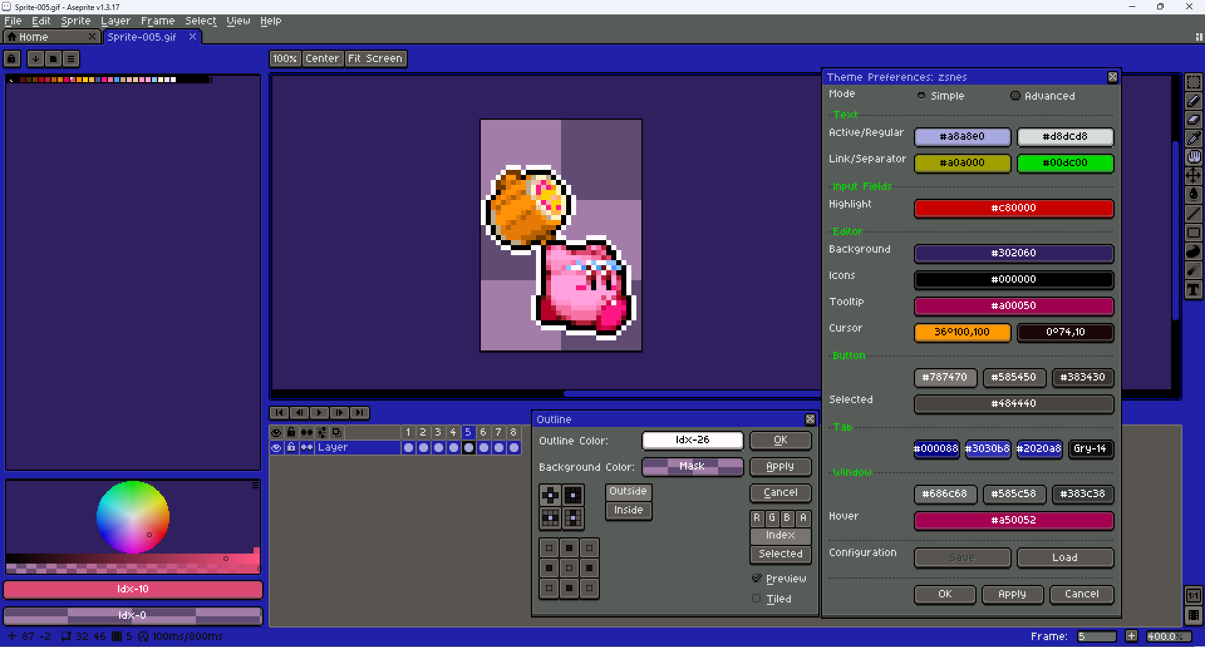Open the File menu
The image size is (1205, 647).
click(13, 21)
